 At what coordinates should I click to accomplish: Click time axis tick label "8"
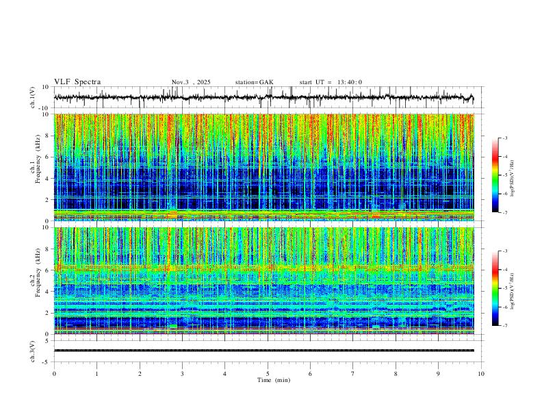[x=396, y=374]
